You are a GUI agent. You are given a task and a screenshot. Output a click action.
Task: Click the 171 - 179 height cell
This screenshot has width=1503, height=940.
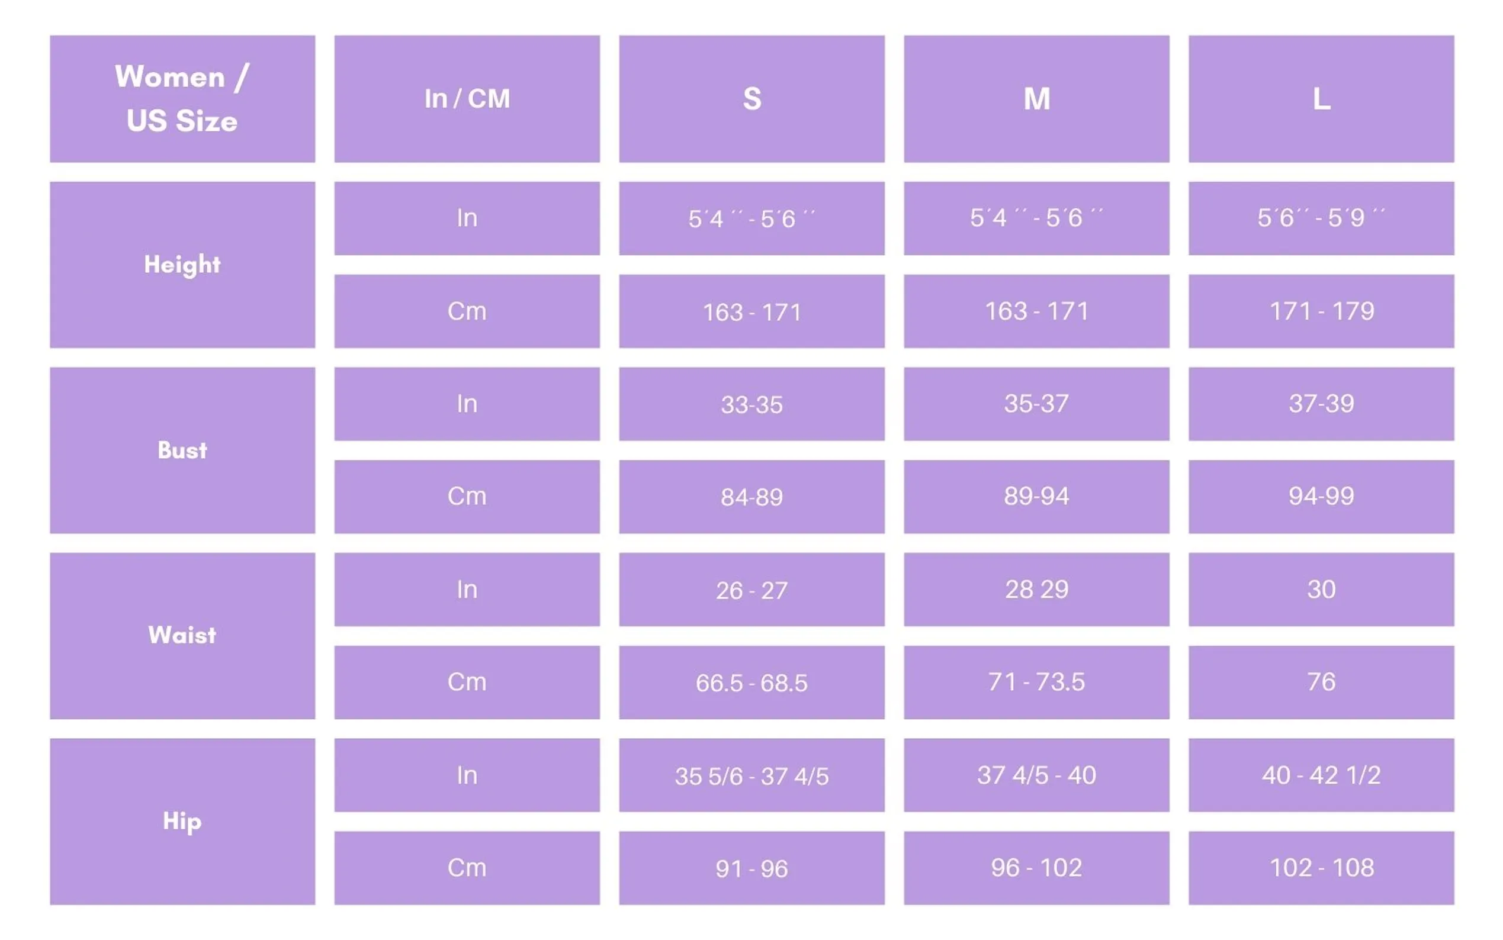pos(1321,311)
